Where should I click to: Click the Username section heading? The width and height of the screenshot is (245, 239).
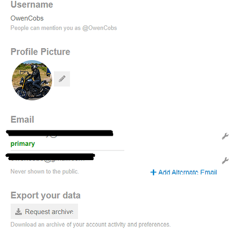32,4
